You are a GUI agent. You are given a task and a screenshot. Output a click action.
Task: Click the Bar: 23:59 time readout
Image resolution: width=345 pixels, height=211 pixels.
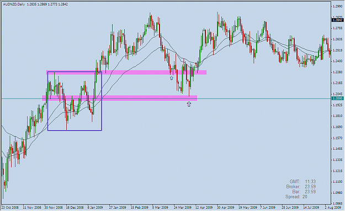pos(304,192)
